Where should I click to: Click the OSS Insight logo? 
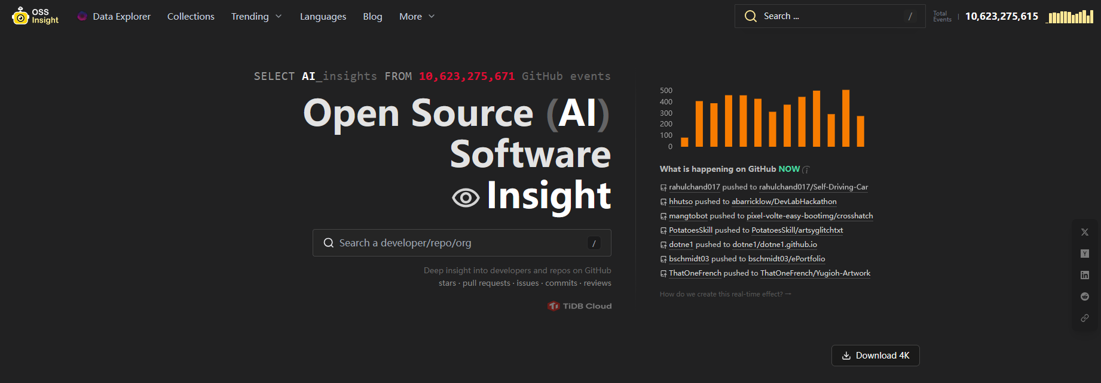(x=35, y=16)
